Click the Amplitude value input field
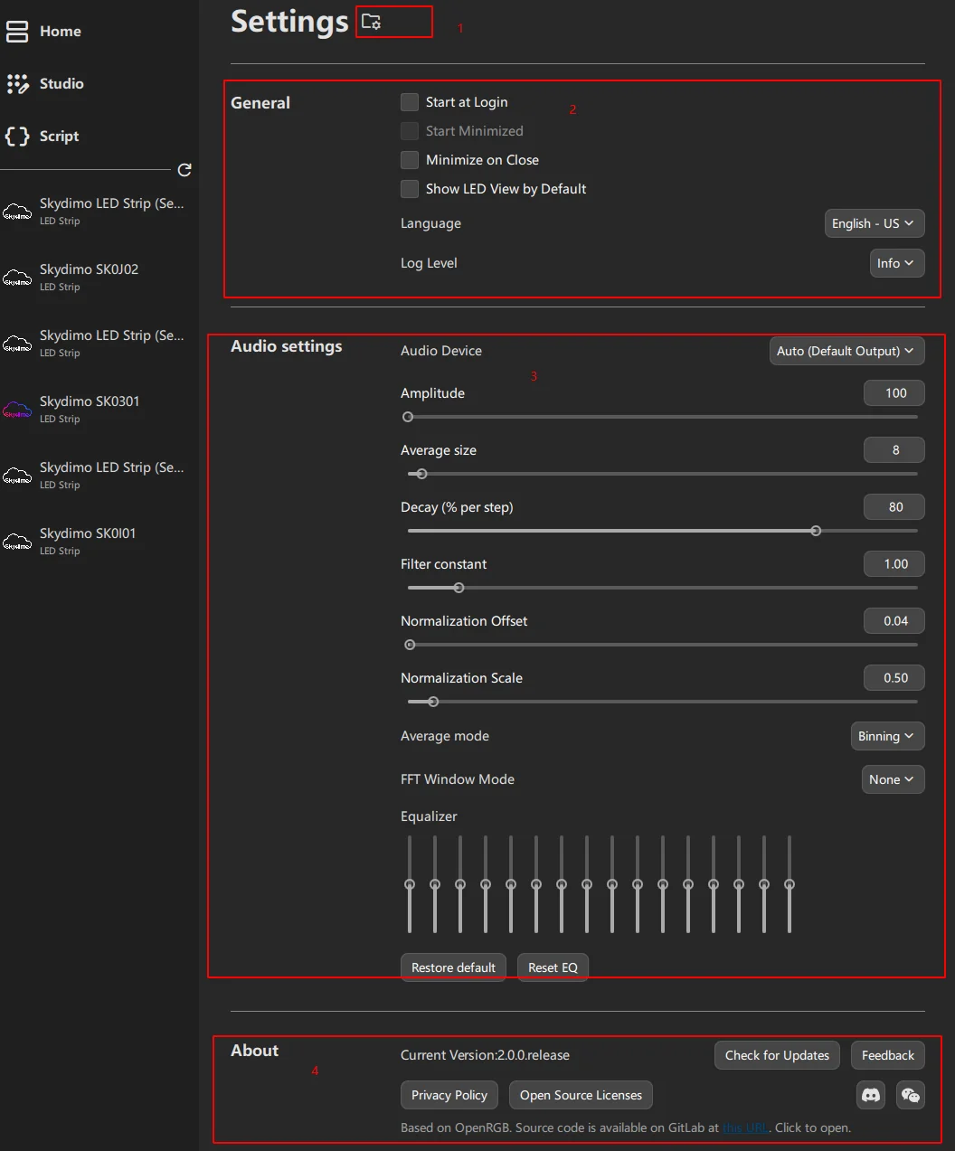The height and width of the screenshot is (1151, 955). pos(894,393)
